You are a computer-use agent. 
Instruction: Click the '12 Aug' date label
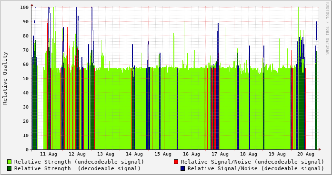(x=77, y=154)
